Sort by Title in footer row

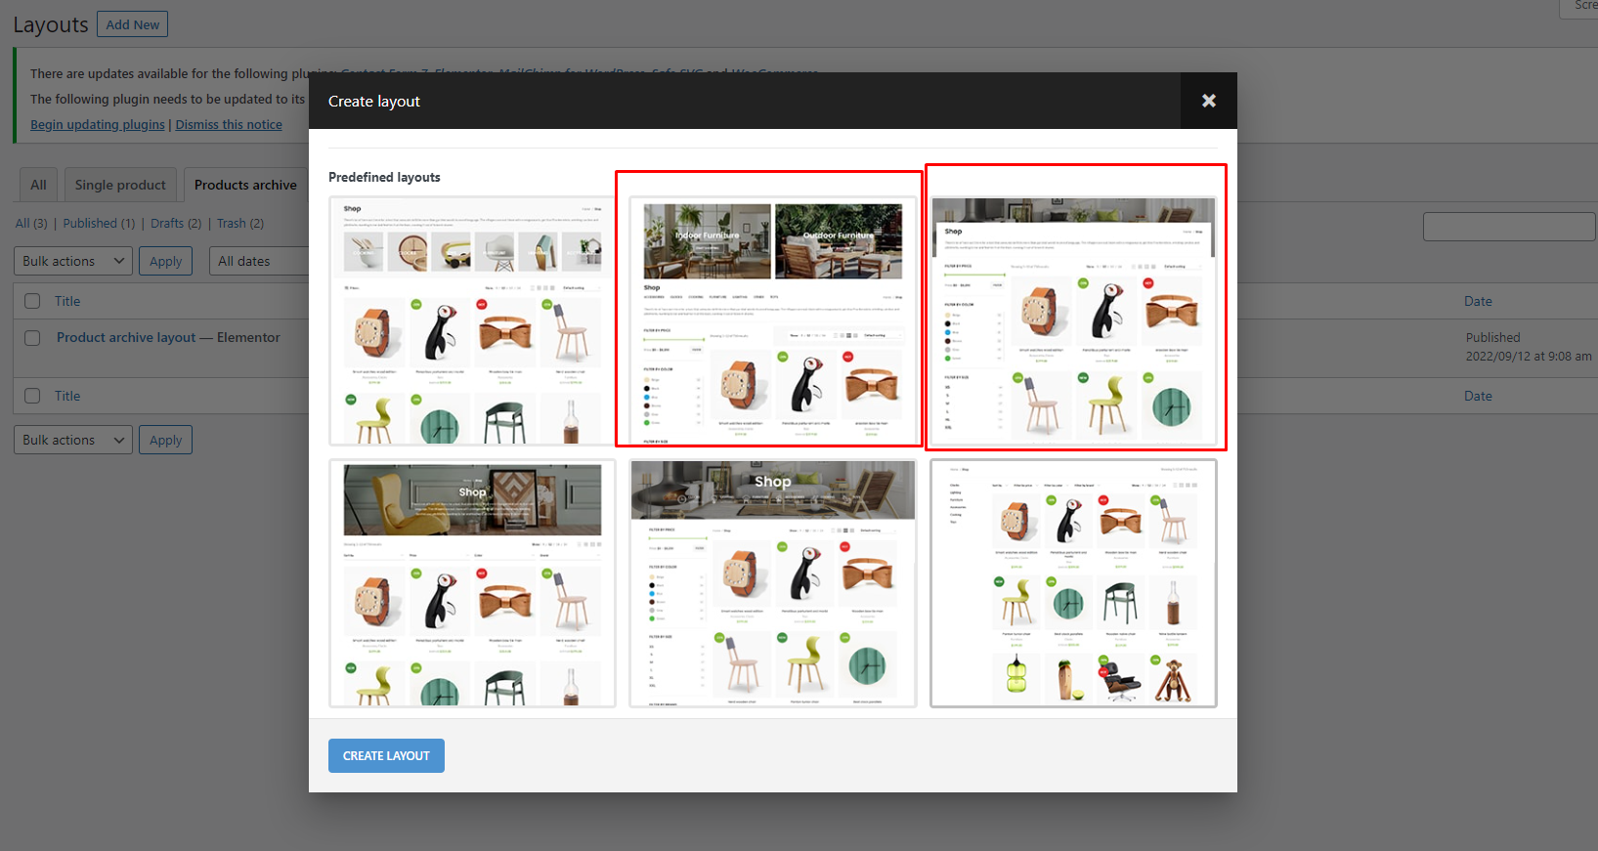pos(67,396)
